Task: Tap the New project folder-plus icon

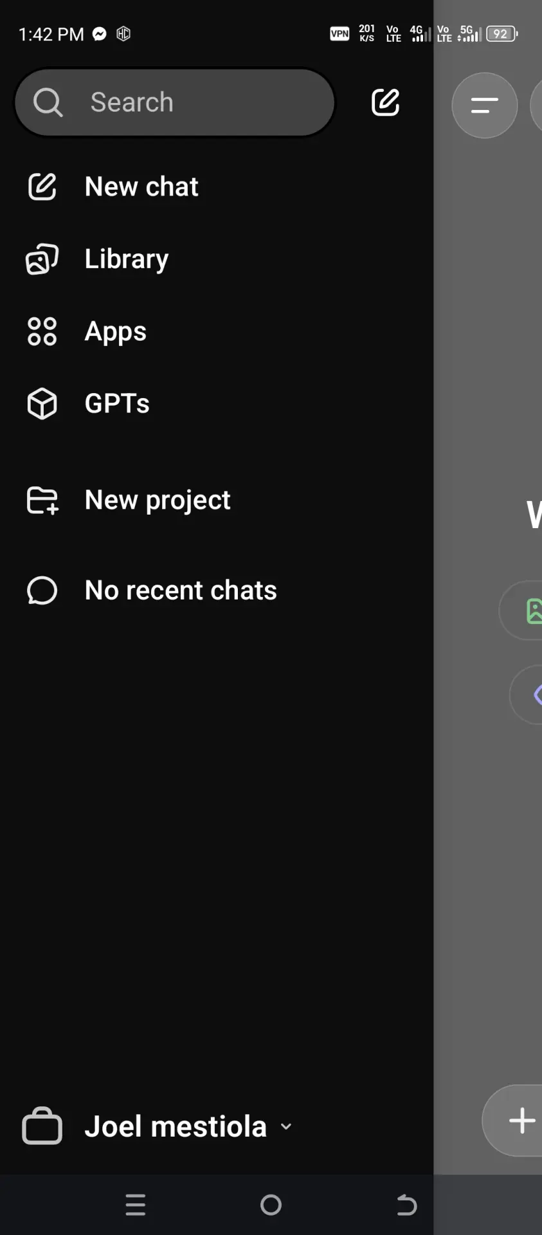Action: pos(42,500)
